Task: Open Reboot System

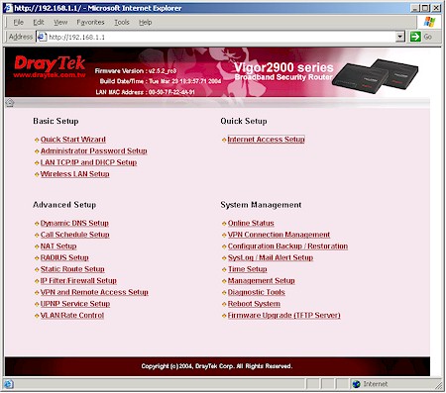Action: (x=254, y=304)
